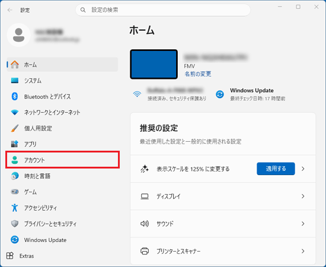Click the アカウント person icon
Image resolution: width=326 pixels, height=267 pixels.
tap(15, 160)
